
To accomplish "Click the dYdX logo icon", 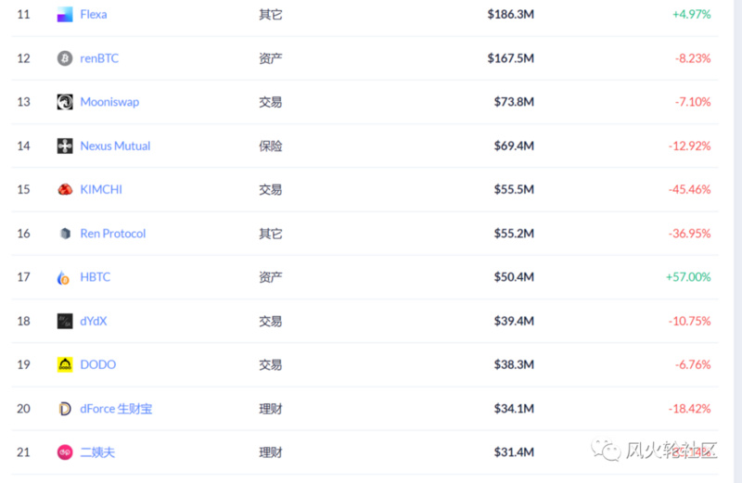I will point(65,321).
